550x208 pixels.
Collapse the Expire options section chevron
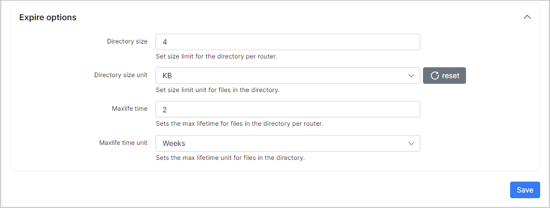coord(527,17)
